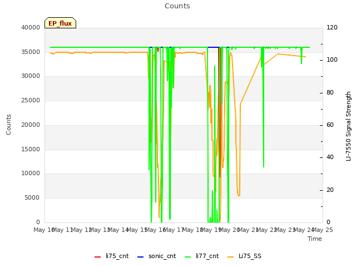Click the May 25 x-axis date label
356x267 pixels.
click(x=323, y=230)
